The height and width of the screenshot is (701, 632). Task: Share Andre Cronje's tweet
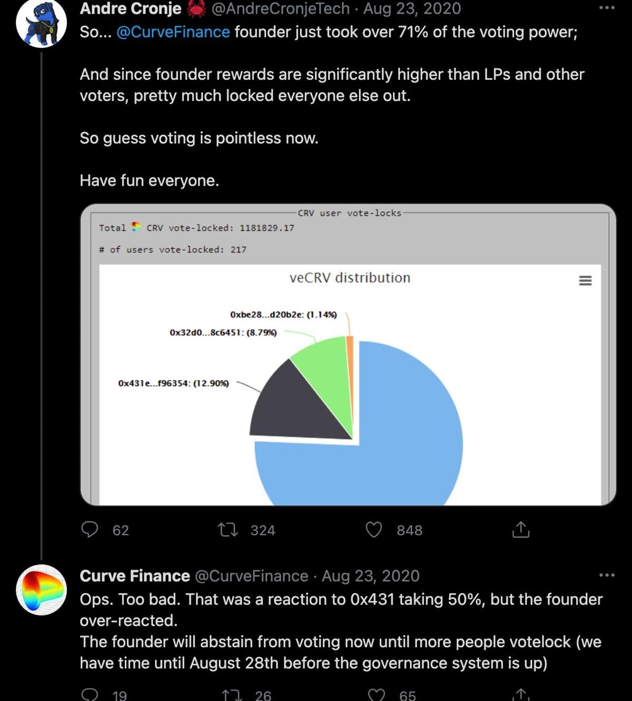(520, 529)
